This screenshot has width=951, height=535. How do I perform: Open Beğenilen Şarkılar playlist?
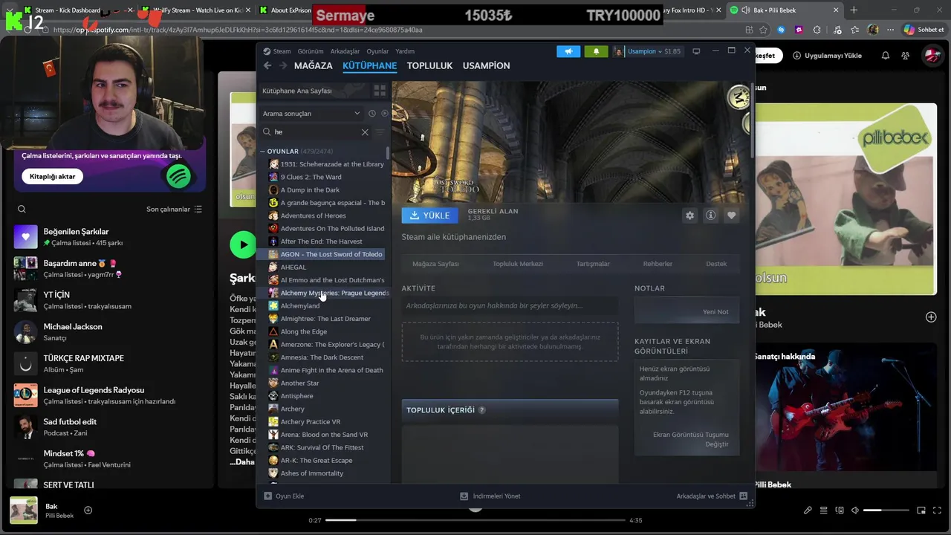(111, 237)
